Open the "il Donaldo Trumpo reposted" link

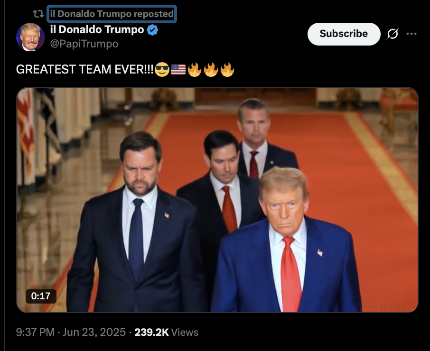click(112, 14)
